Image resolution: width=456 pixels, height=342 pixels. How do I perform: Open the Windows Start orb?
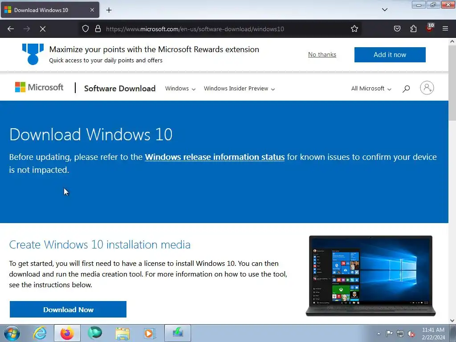12,333
